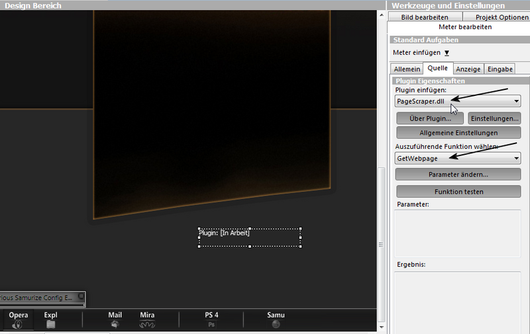Screen dimensions: 530x334
Task: Select the Plugin: [In Arbeit] meter
Action: point(250,237)
